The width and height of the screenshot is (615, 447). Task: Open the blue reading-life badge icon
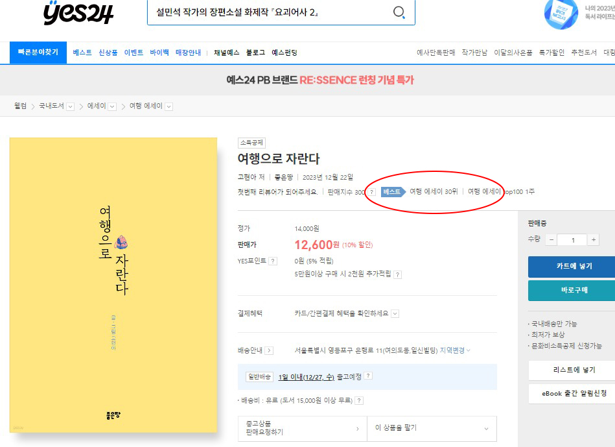pyautogui.click(x=561, y=14)
